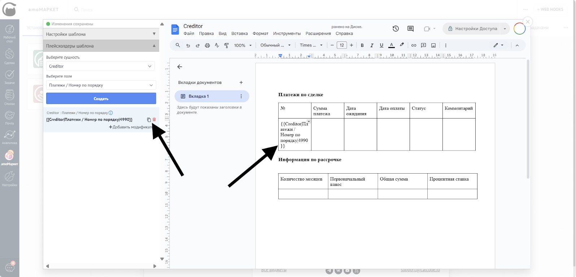Image resolution: width=576 pixels, height=277 pixels.
Task: Open the field dropdown Платежи / Номер по порядку
Action: (x=101, y=85)
